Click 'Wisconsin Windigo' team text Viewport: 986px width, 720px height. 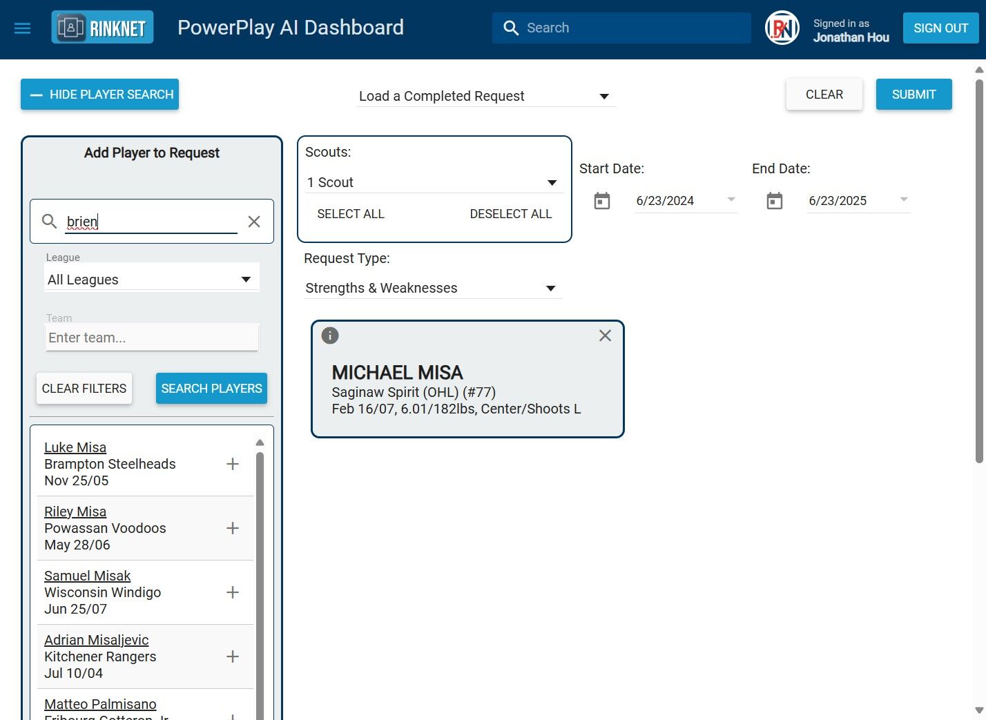click(102, 592)
